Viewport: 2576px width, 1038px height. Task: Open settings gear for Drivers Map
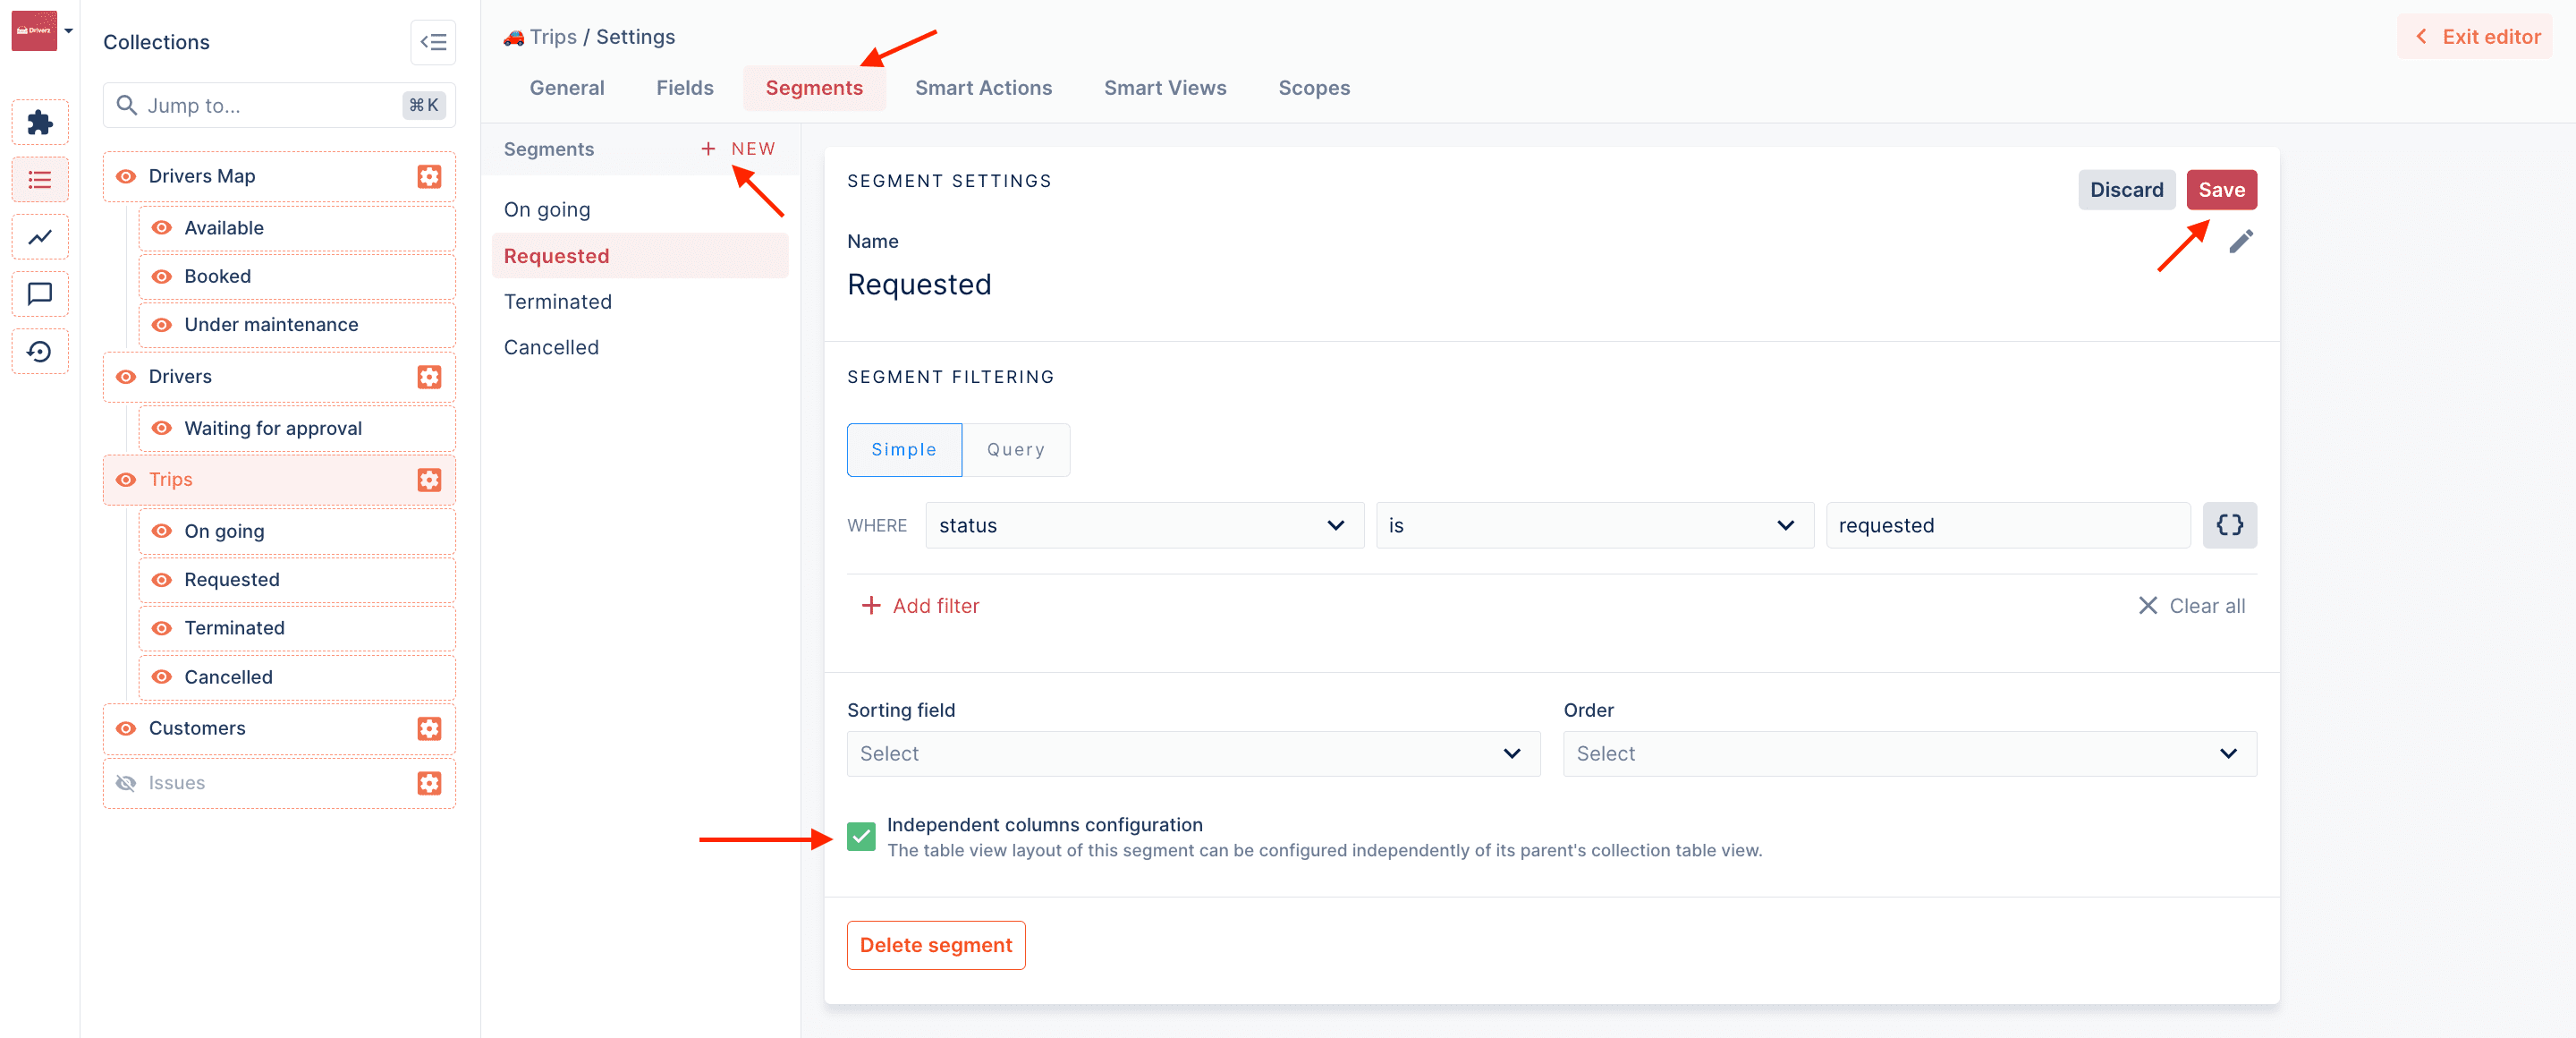pos(429,176)
